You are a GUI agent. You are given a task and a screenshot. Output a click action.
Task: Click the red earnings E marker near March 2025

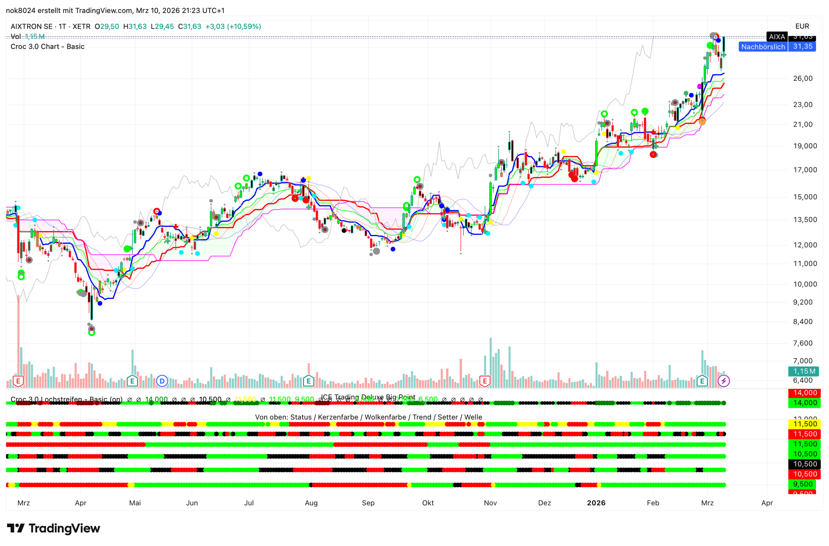[18, 381]
